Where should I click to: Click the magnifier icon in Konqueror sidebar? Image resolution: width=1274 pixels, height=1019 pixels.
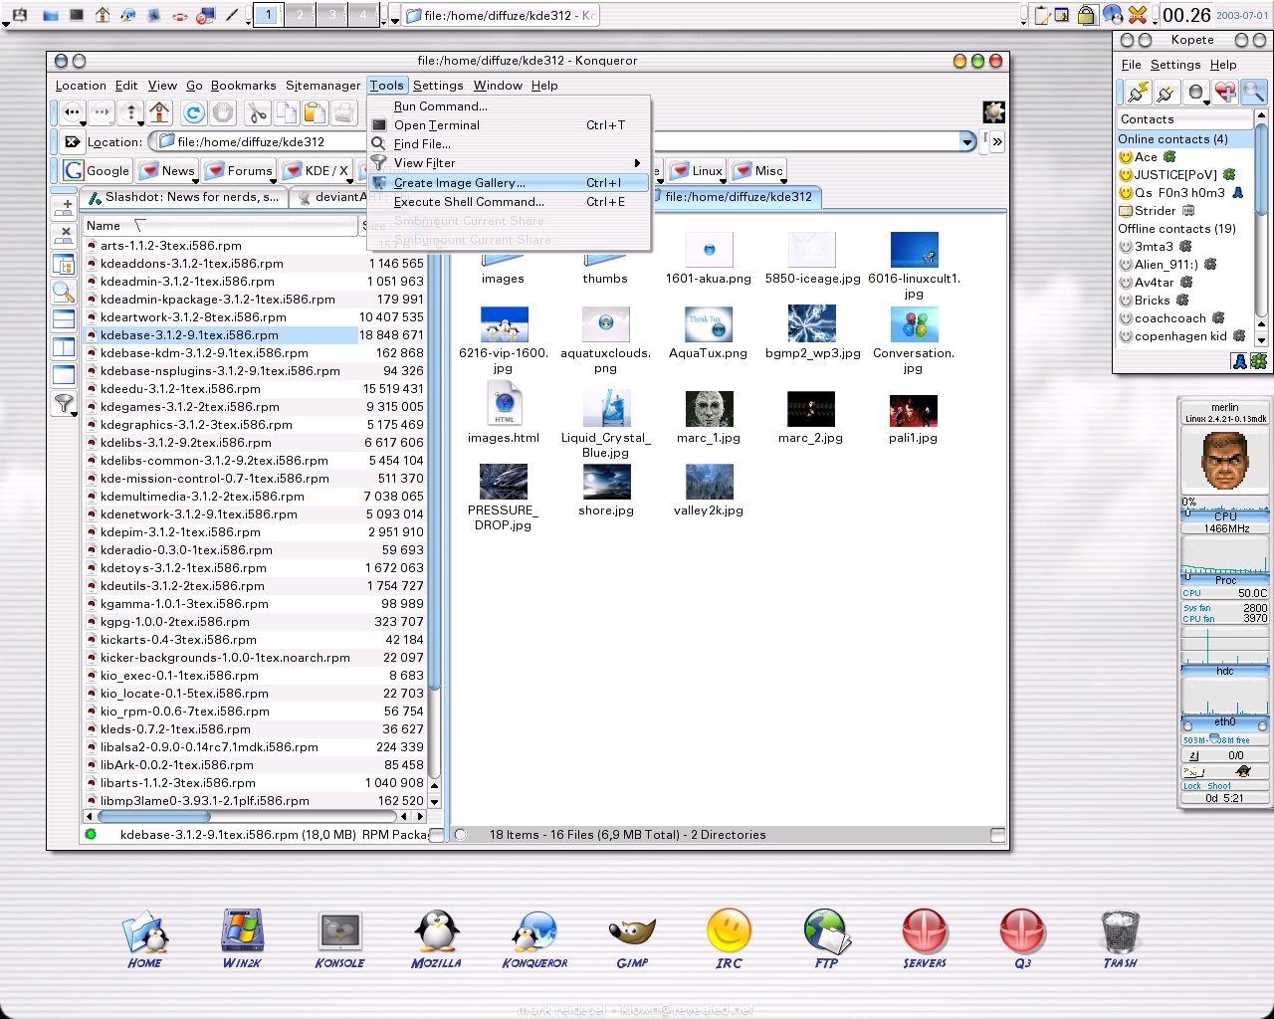pyautogui.click(x=64, y=292)
